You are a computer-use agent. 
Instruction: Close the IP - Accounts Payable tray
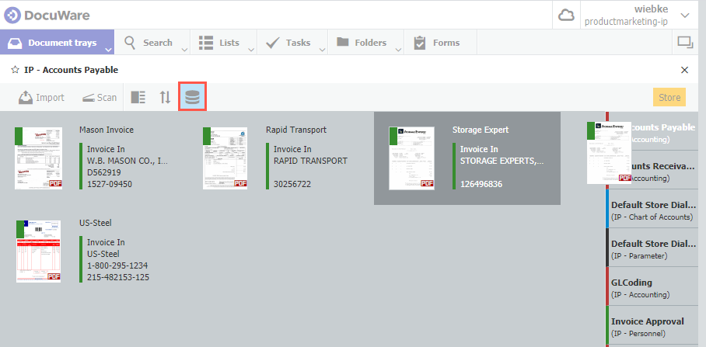(x=684, y=70)
